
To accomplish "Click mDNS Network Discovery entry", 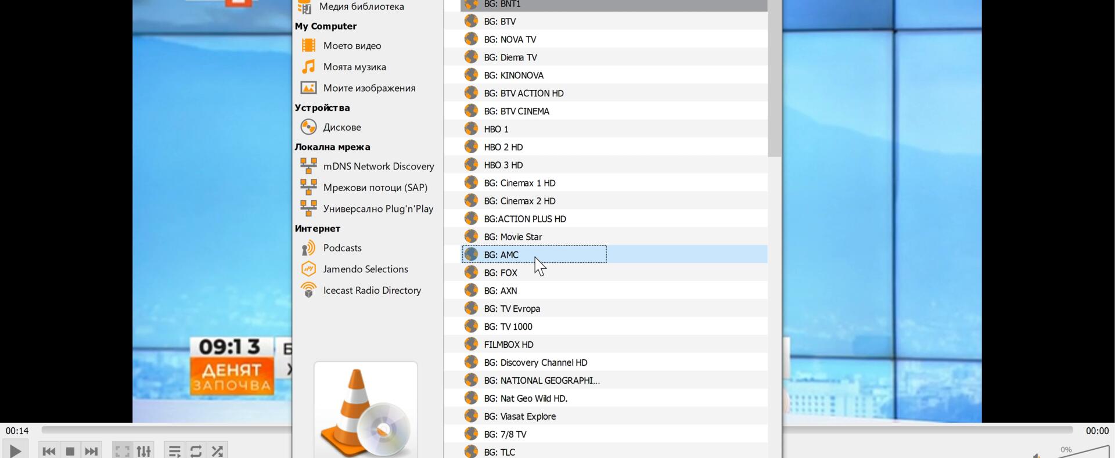I will tap(378, 167).
